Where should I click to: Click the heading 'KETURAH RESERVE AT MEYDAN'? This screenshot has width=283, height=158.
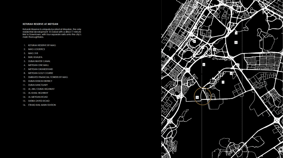(40, 24)
